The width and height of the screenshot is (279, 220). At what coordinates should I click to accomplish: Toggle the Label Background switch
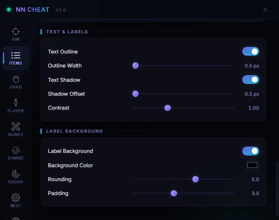click(250, 151)
